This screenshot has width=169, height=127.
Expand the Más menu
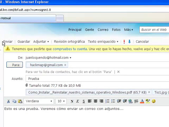pos(129,30)
